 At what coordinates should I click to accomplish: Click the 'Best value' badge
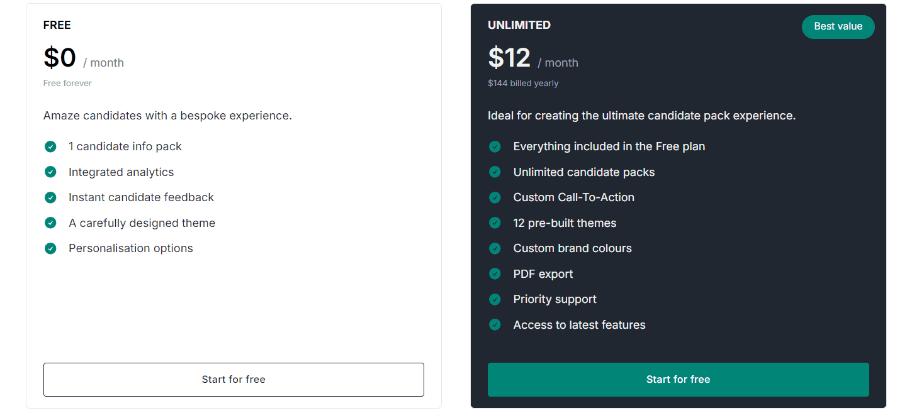[x=838, y=26]
